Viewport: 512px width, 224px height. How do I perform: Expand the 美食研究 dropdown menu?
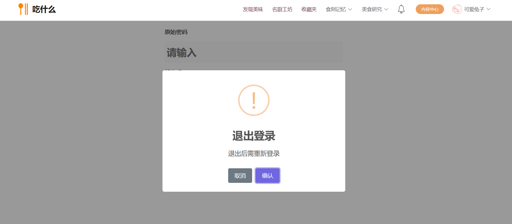pyautogui.click(x=375, y=9)
